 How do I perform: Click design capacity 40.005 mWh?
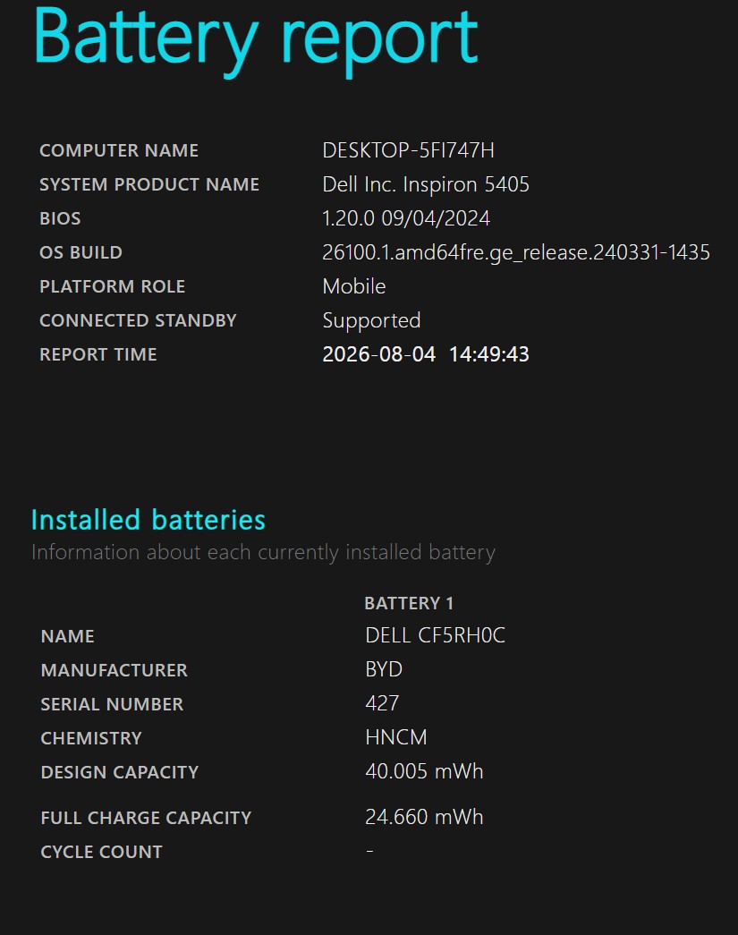pyautogui.click(x=424, y=771)
